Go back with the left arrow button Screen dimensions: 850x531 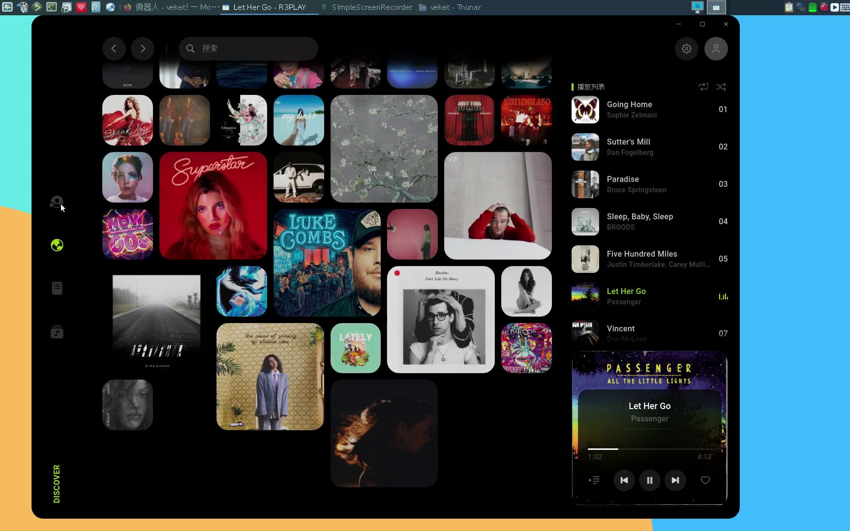(x=114, y=49)
